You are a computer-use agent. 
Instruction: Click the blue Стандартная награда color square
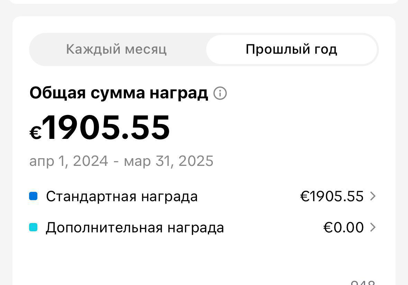pyautogui.click(x=33, y=196)
